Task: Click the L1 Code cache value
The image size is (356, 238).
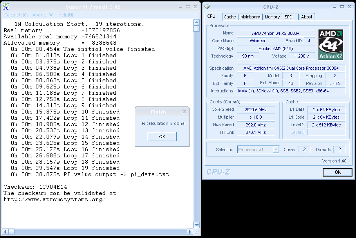Action: point(326,117)
